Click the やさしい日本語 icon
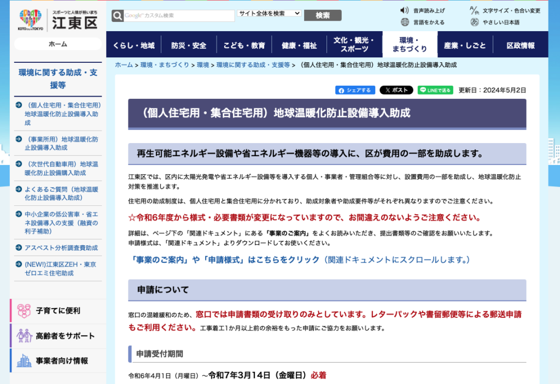This screenshot has height=384, width=560. coord(474,22)
